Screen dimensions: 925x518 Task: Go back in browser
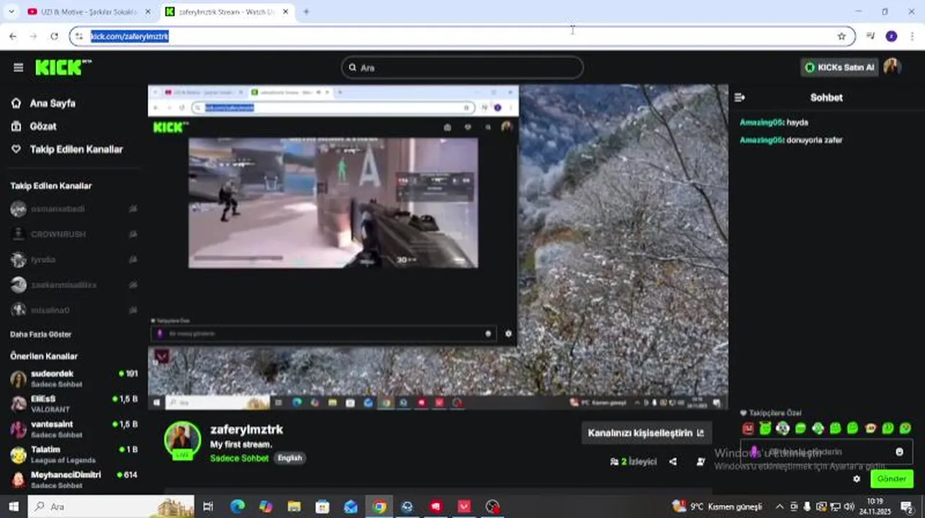click(13, 36)
